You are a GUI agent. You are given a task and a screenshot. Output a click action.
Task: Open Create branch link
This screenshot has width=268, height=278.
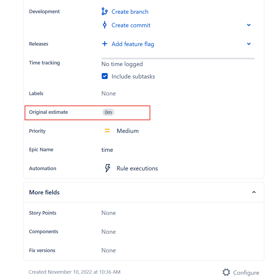point(130,11)
